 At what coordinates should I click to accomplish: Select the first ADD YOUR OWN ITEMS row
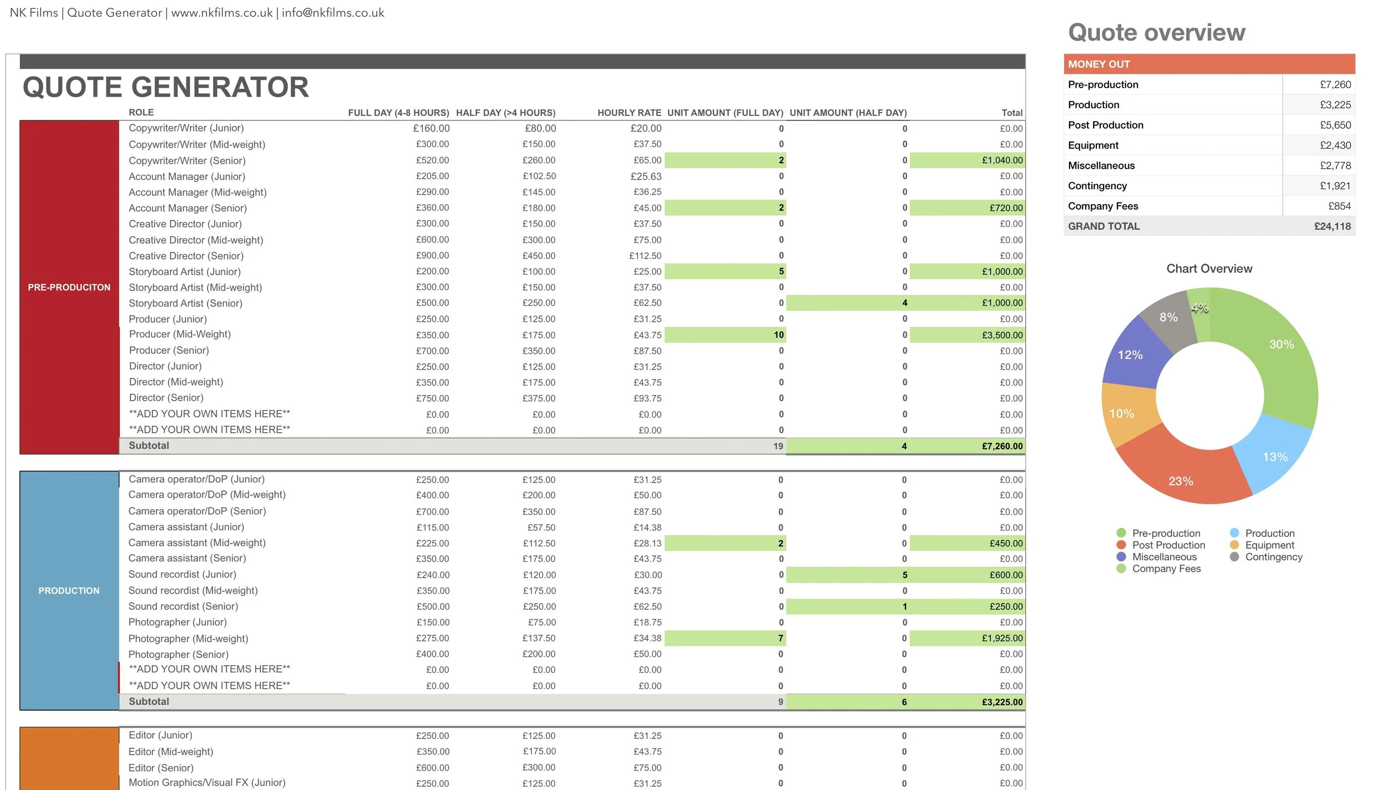coord(210,414)
